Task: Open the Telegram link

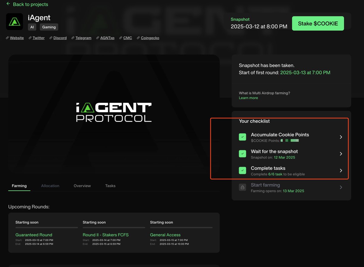Action: tap(83, 38)
